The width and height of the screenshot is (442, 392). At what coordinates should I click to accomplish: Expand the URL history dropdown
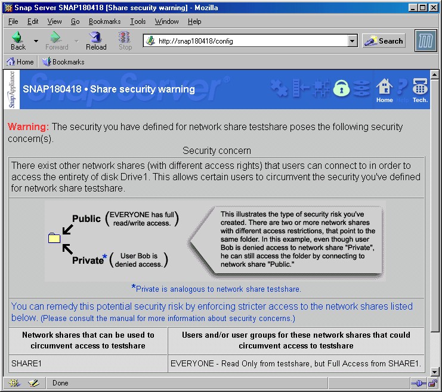pyautogui.click(x=352, y=41)
